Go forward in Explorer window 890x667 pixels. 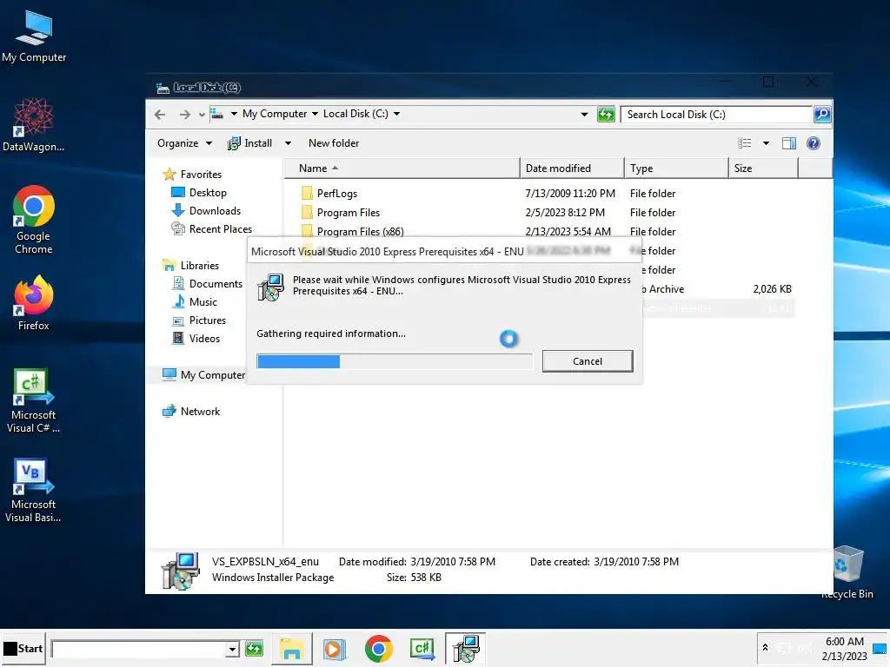click(x=184, y=115)
